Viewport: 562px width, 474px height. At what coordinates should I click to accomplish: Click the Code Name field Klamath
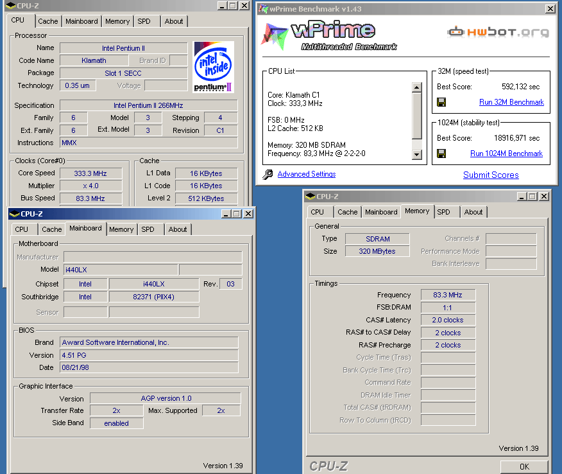(94, 60)
